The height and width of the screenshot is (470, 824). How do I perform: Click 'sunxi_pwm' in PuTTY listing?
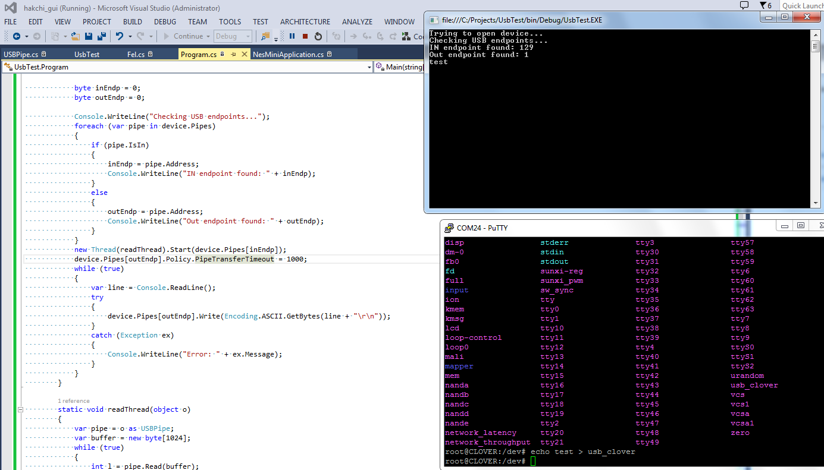coord(562,280)
